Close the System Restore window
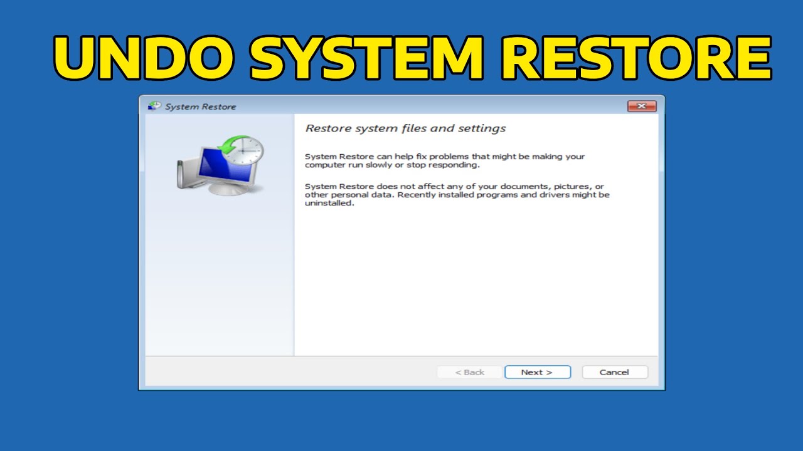 pyautogui.click(x=642, y=106)
